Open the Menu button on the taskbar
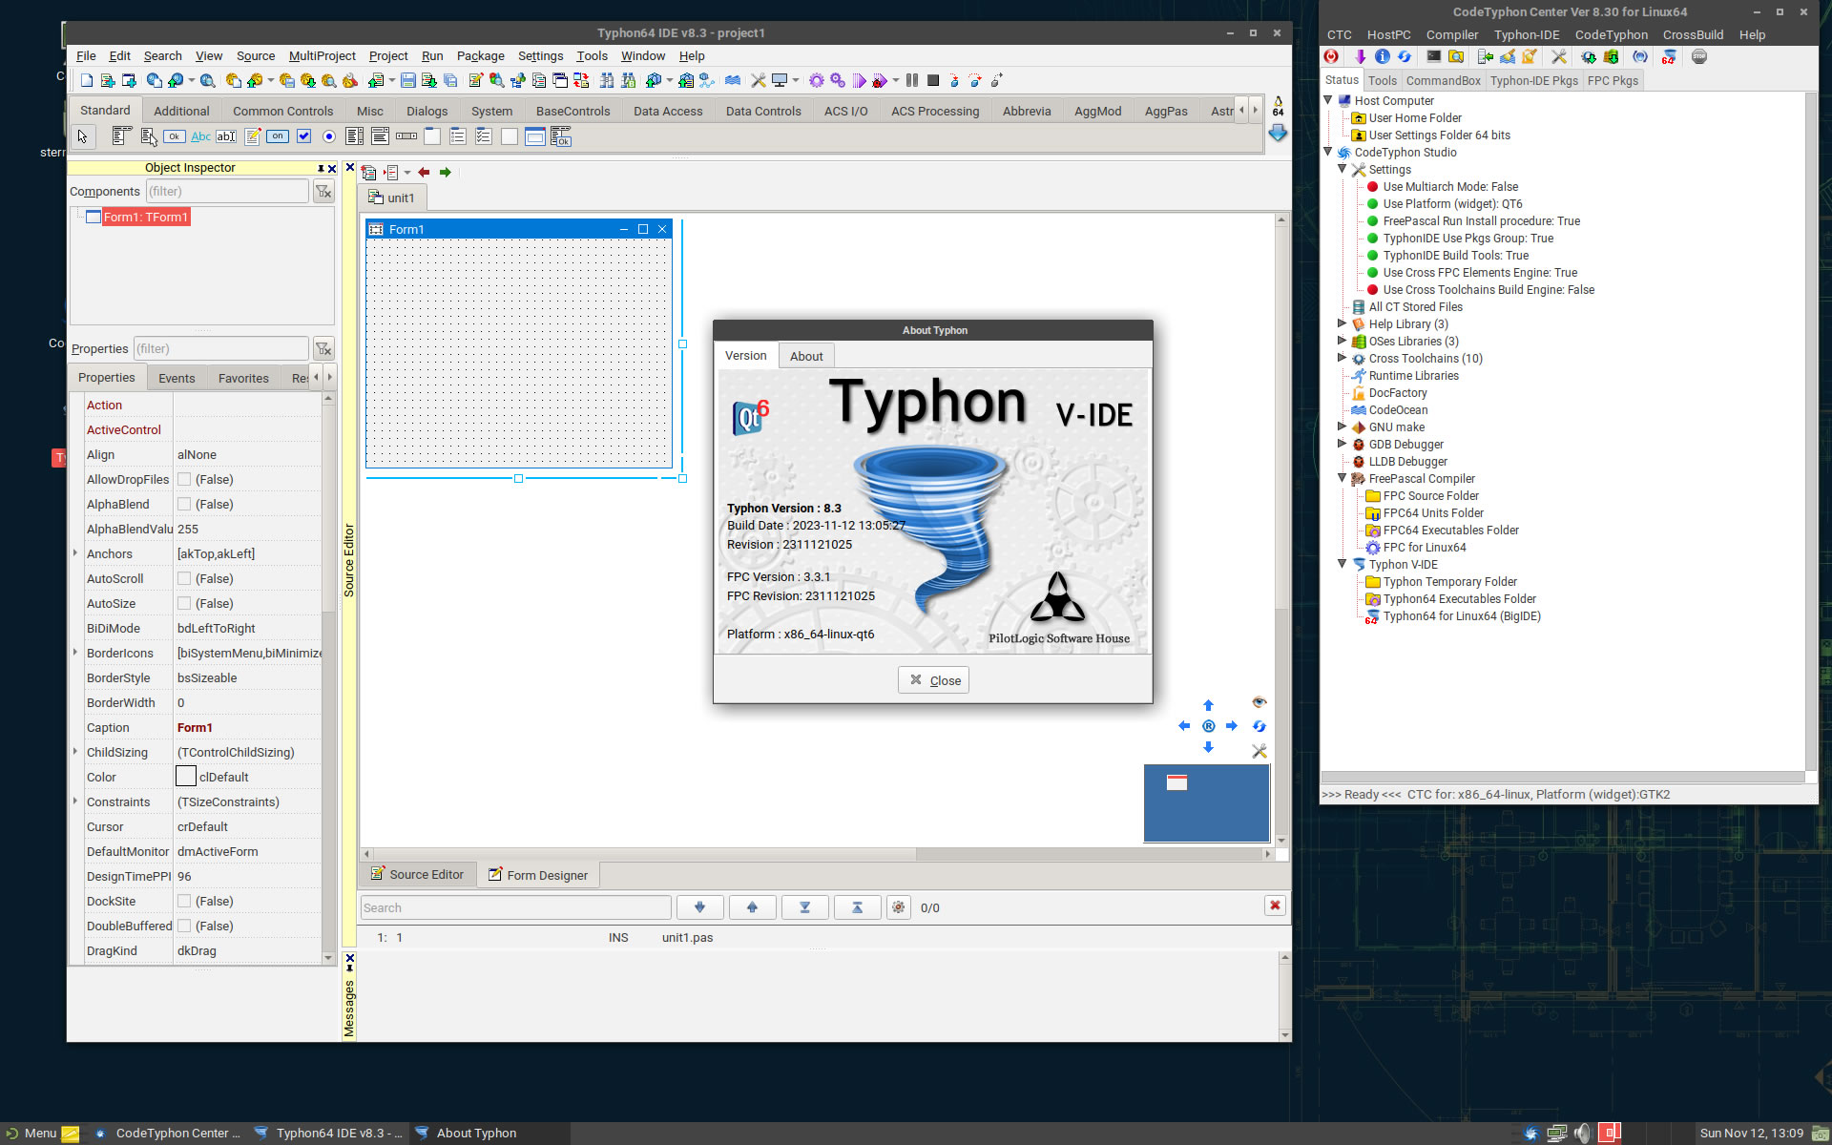Viewport: 1832px width, 1145px height. [31, 1134]
